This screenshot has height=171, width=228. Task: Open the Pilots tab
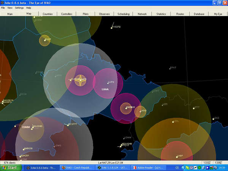point(85,14)
